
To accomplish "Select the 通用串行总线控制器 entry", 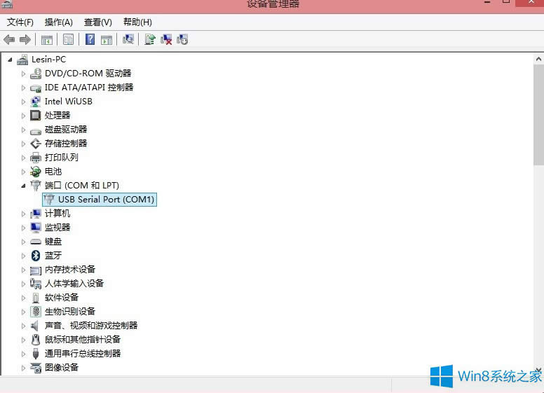I will click(83, 354).
